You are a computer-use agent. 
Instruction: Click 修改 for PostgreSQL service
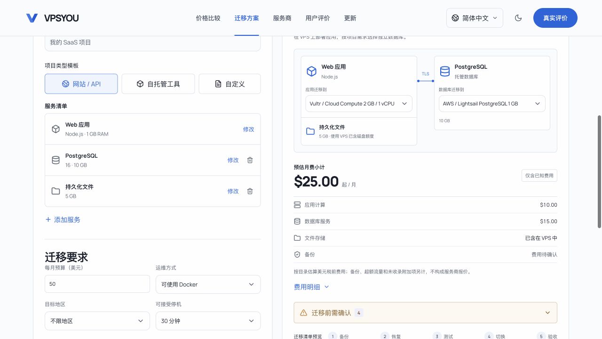pyautogui.click(x=233, y=160)
